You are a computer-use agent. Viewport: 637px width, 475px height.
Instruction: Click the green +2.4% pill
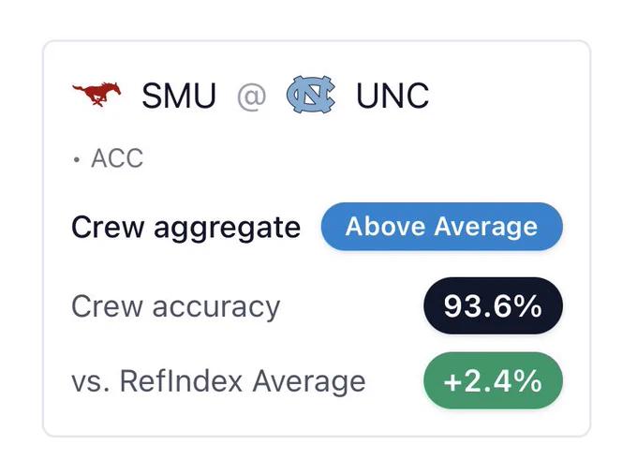pos(493,380)
